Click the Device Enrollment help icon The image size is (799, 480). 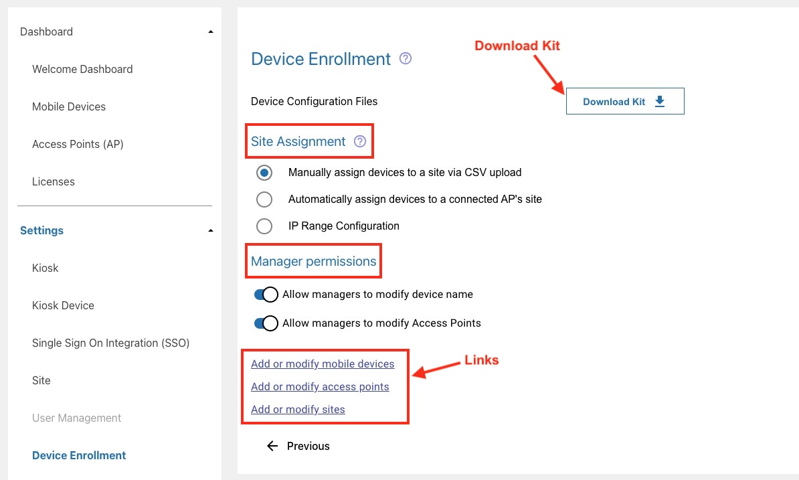(405, 59)
